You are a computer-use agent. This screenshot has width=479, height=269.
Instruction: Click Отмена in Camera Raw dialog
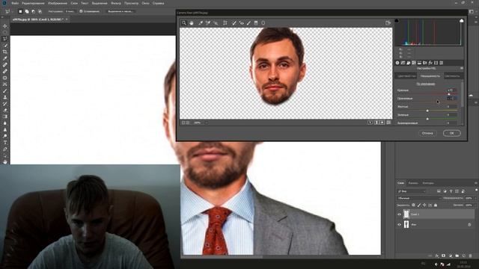[427, 133]
